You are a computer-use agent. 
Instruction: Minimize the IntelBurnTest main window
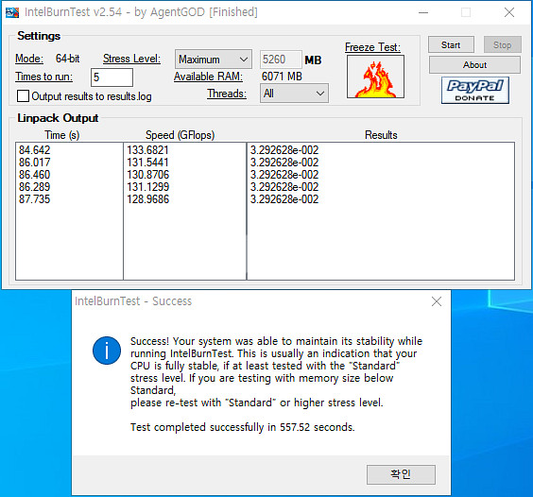423,12
